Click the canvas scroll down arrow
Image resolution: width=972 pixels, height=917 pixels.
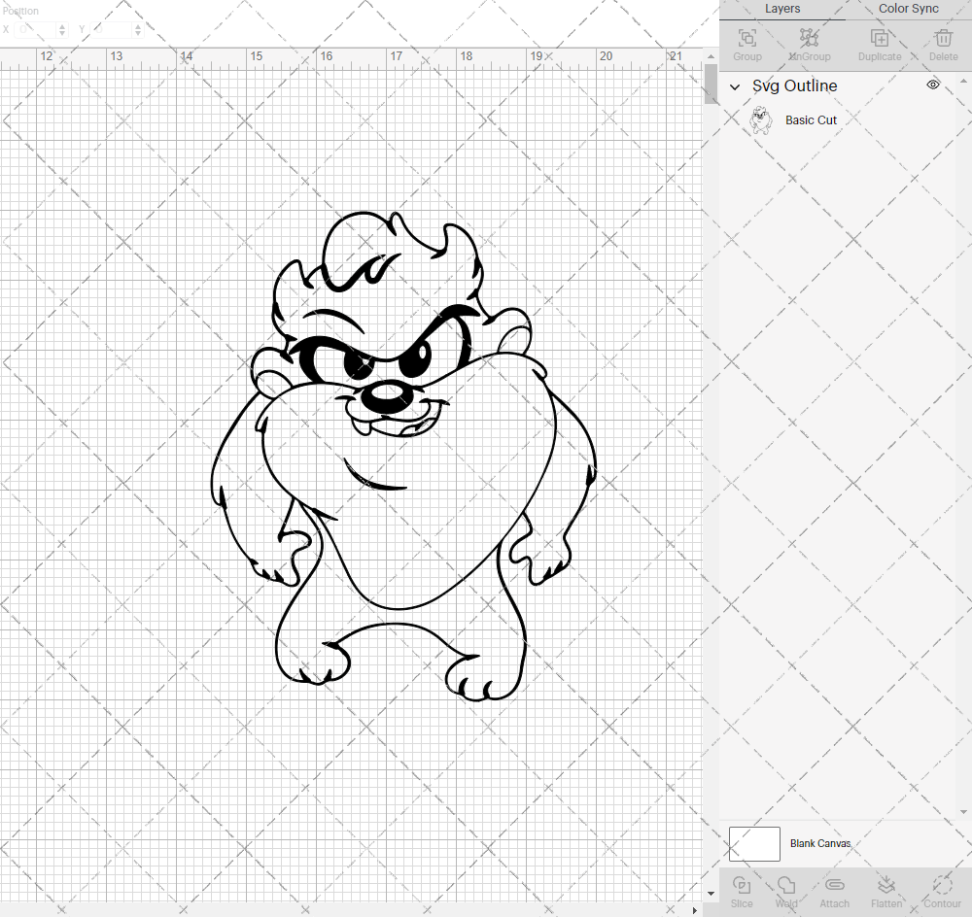pos(712,894)
